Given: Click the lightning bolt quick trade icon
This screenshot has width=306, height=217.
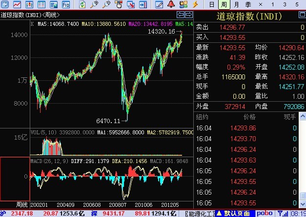Looking at the screenshot, I should (x=195, y=4).
